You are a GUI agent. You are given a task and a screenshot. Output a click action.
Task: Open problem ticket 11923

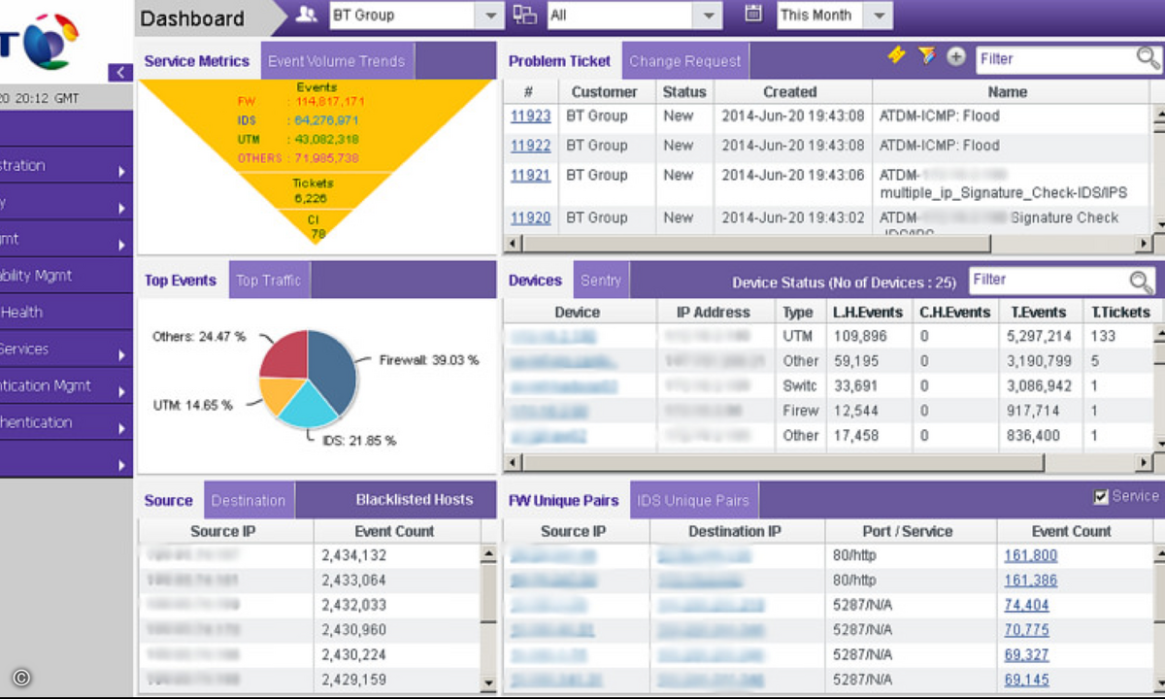point(531,116)
